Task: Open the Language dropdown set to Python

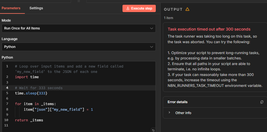Action: click(78, 47)
